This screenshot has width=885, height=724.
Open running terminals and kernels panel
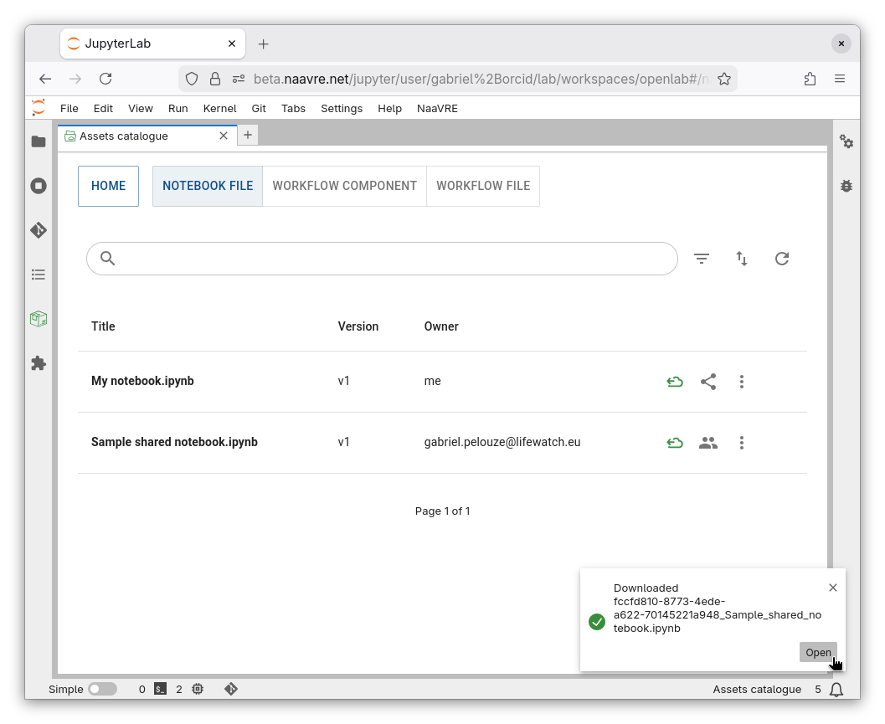point(39,186)
